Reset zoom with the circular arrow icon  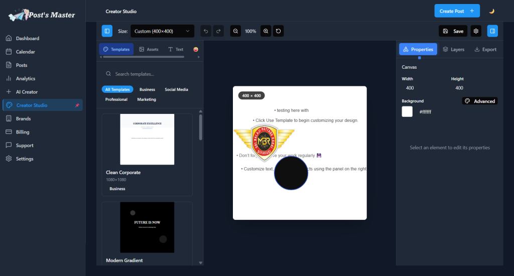(279, 31)
